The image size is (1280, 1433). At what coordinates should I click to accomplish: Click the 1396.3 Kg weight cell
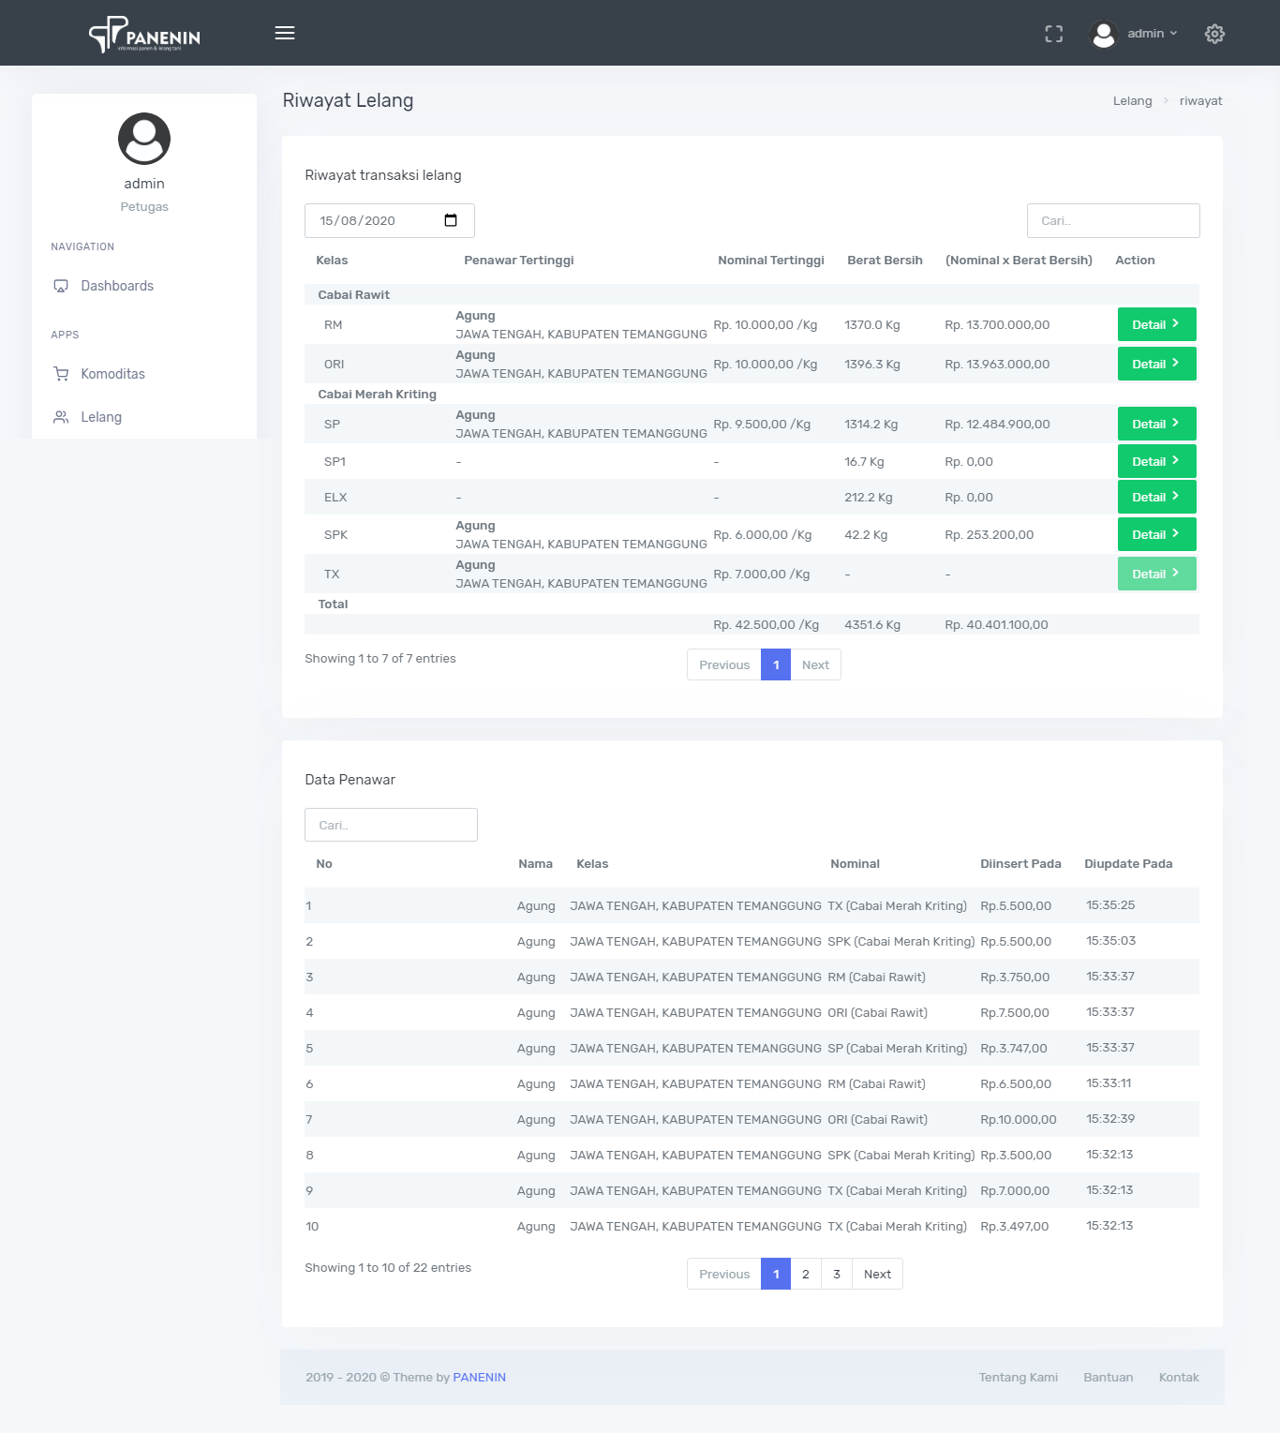[872, 365]
